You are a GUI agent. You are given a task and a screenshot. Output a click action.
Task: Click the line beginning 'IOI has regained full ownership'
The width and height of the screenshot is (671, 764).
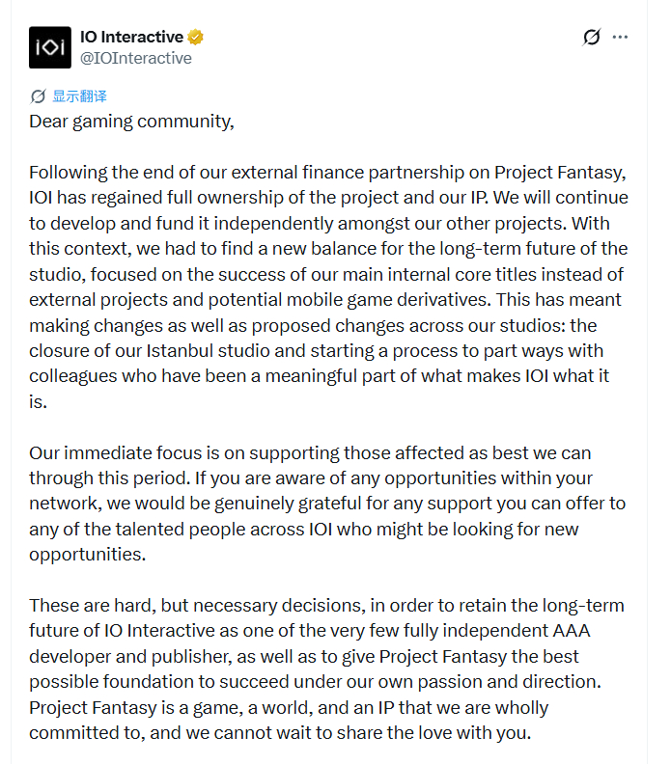[328, 198]
